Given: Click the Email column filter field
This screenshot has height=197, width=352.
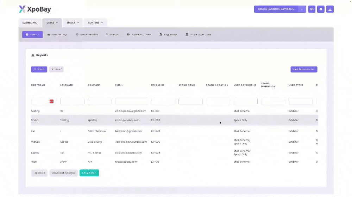Looking at the screenshot, I should pos(131,101).
